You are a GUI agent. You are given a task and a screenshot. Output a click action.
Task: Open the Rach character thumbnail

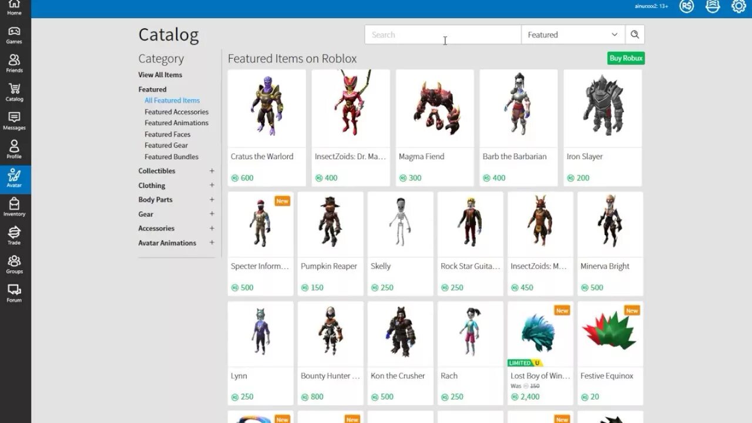pyautogui.click(x=470, y=334)
